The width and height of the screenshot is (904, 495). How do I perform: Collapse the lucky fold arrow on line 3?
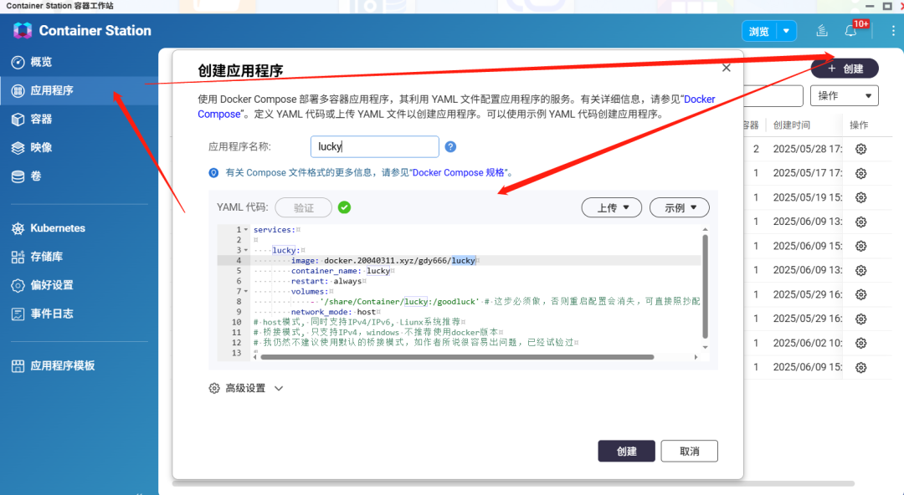click(x=246, y=250)
